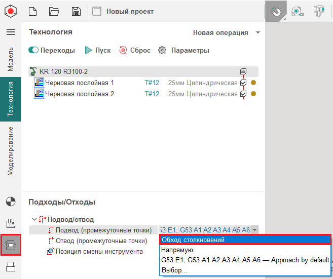The height and width of the screenshot is (279, 333).
Task: Click the magnet snap icon in top toolbar
Action: click(x=275, y=11)
